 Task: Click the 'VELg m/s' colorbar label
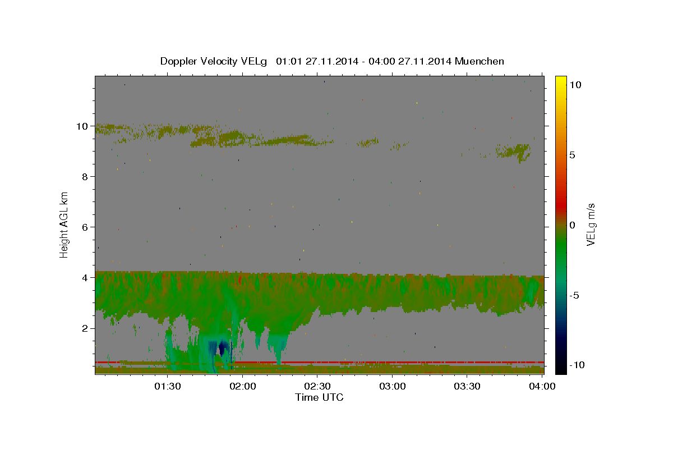coord(591,224)
